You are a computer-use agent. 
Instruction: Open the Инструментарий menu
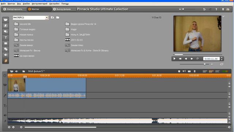click(39, 4)
